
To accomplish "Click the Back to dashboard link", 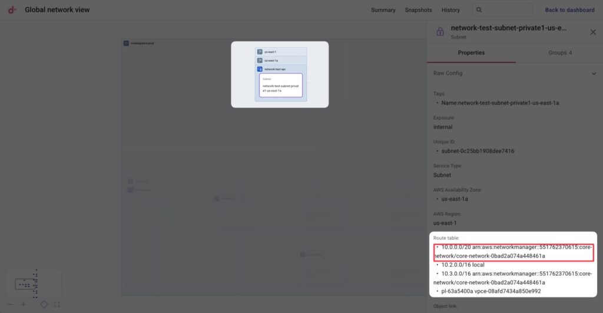I will click(x=569, y=10).
